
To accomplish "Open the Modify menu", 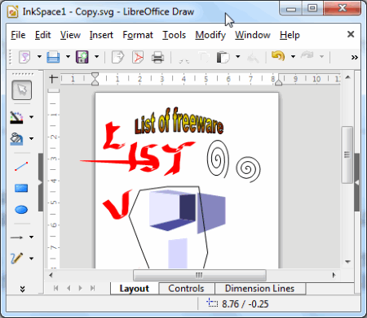I will [210, 35].
